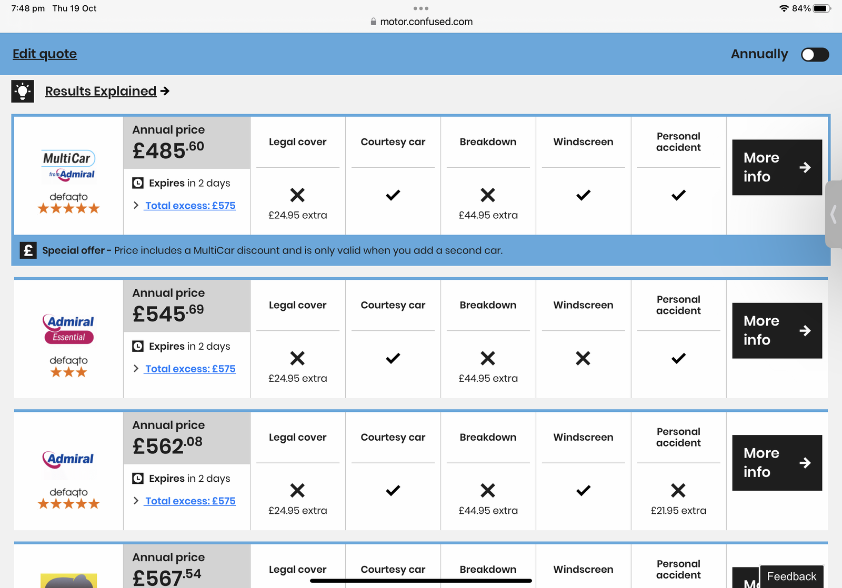Click the browser three-dots menu at top

point(421,8)
